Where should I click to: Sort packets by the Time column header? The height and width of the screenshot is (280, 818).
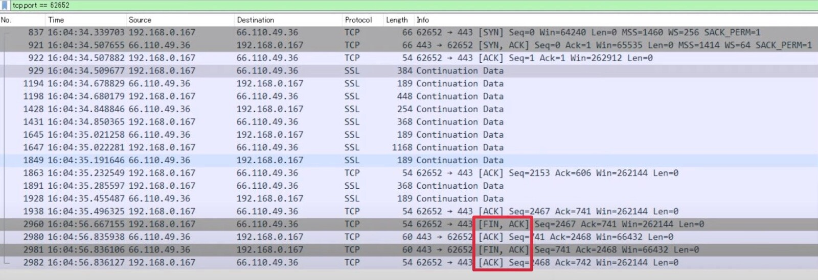click(x=56, y=20)
